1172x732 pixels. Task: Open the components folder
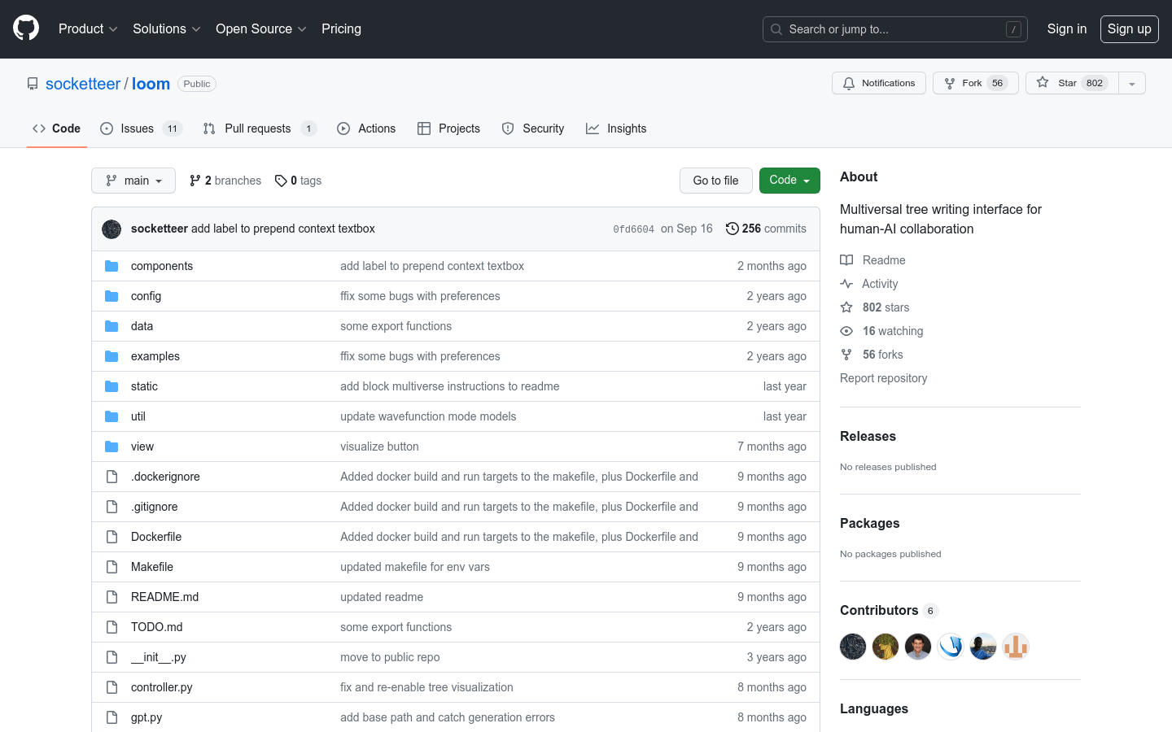(162, 266)
